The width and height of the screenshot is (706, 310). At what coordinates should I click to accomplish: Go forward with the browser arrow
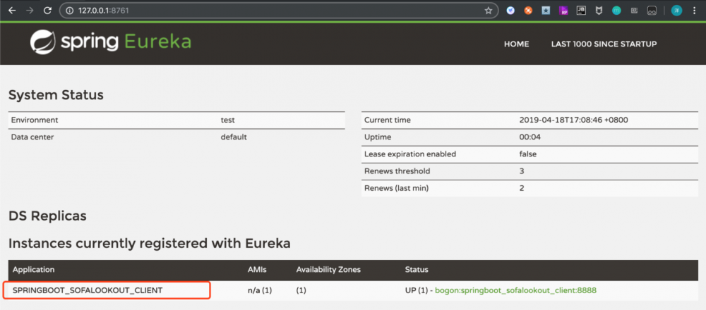(x=30, y=11)
